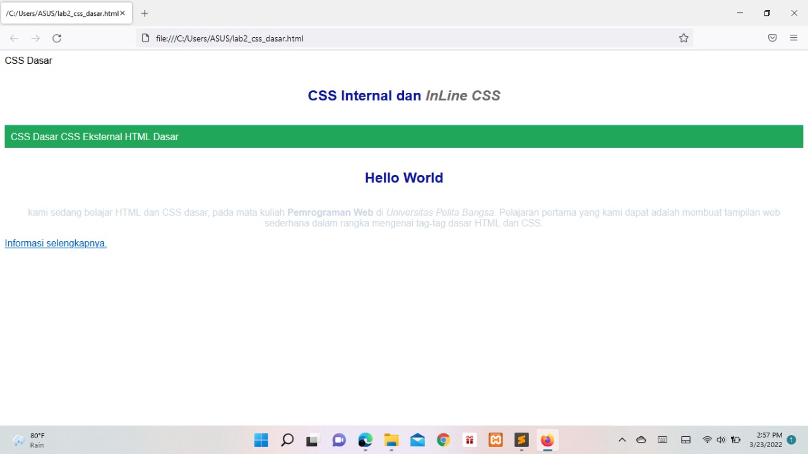The image size is (808, 454).
Task: Open the virtual touchpad tray icon
Action: tap(686, 440)
